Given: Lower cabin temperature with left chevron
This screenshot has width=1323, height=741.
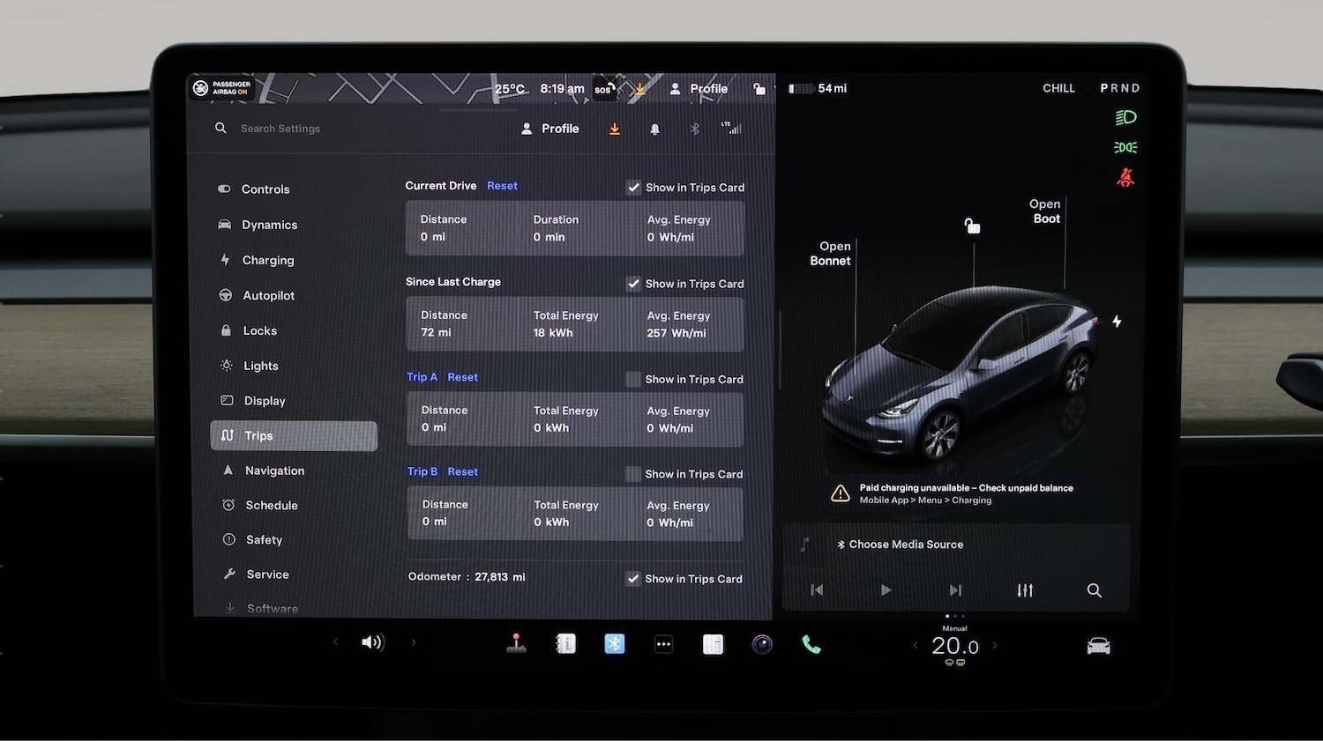Looking at the screenshot, I should [915, 646].
